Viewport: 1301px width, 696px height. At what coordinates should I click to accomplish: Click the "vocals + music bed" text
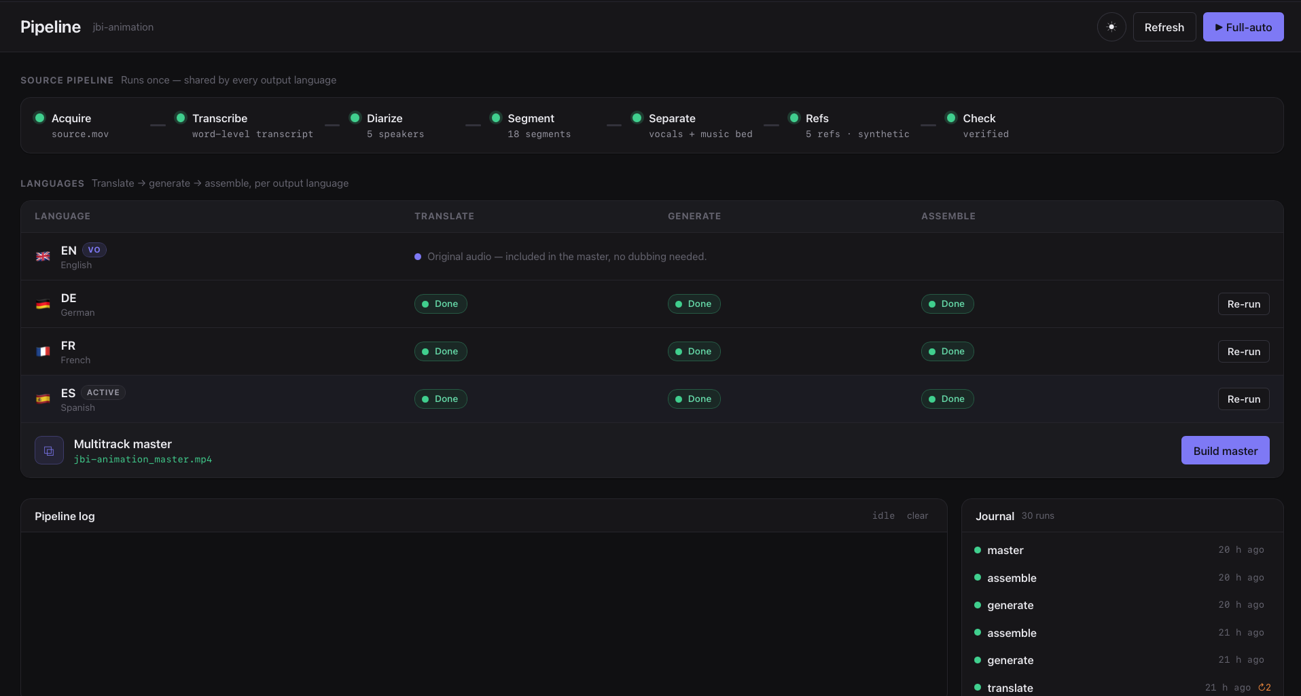(x=700, y=134)
